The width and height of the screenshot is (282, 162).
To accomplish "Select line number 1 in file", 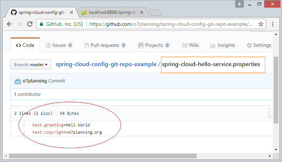I will (24, 125).
